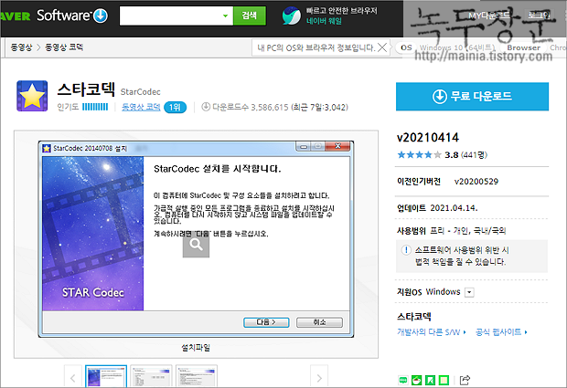The height and width of the screenshot is (388, 567).
Task: Click the Naver Software download logo icon
Action: [101, 16]
